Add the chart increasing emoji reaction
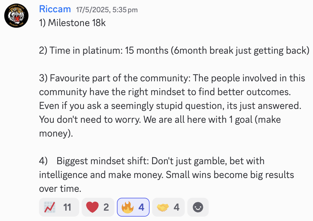The image size is (313, 221). [x=59, y=207]
